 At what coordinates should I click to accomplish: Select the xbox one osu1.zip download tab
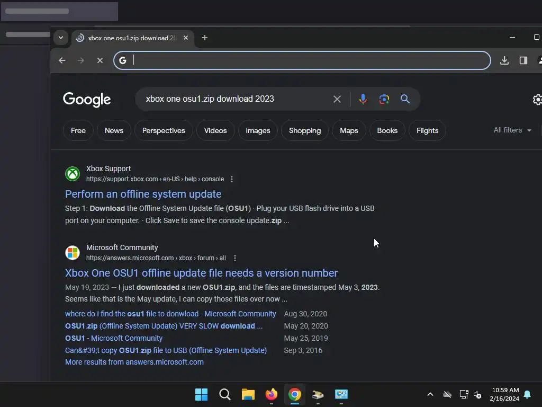click(133, 38)
